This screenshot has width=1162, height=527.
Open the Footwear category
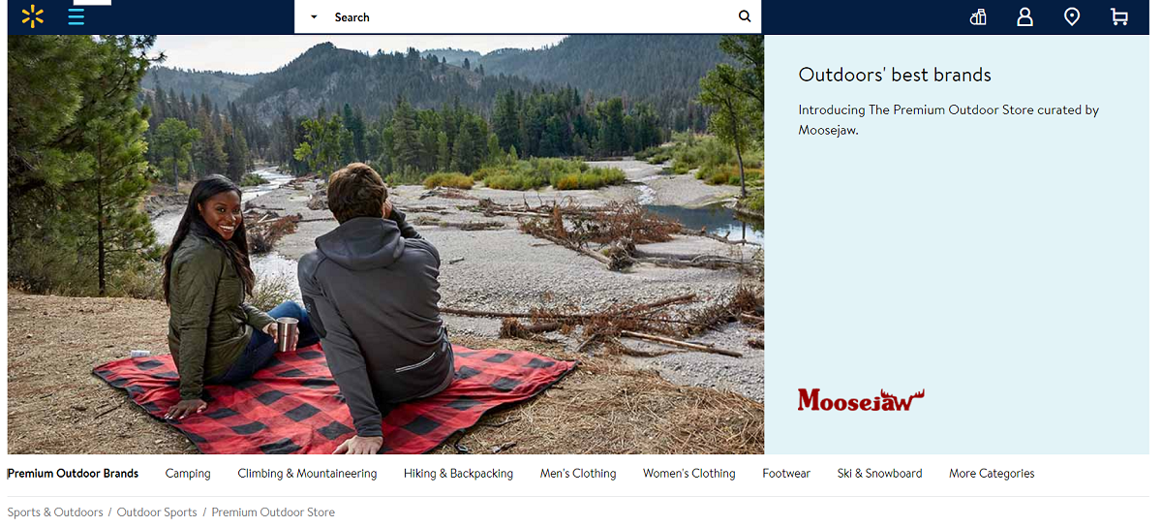(x=786, y=474)
